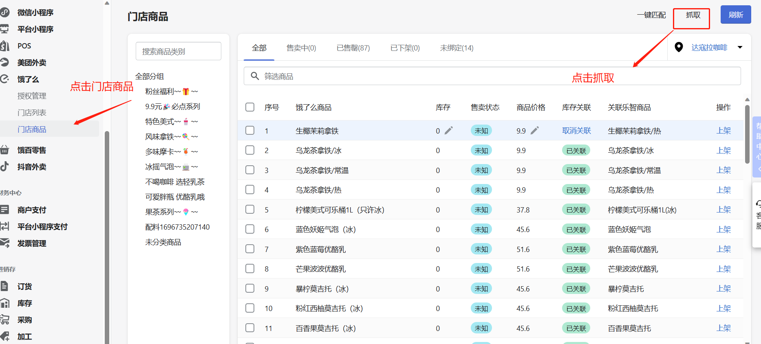
Task: Select the 可爱胖瓶 优酪乳哦 category
Action: click(175, 197)
